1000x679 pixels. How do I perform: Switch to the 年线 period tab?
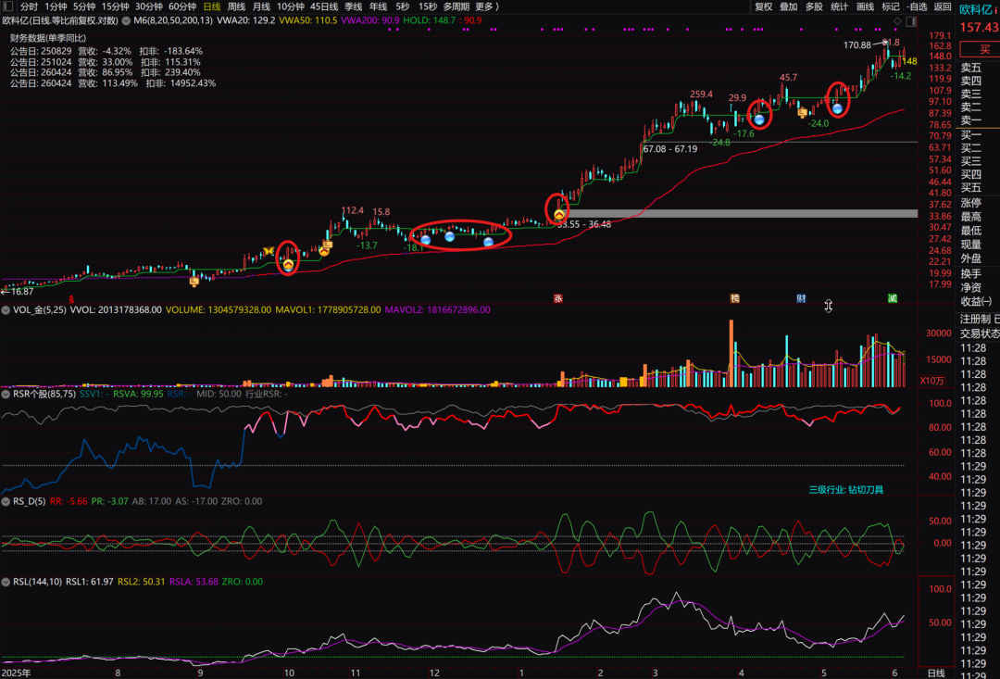coord(378,6)
